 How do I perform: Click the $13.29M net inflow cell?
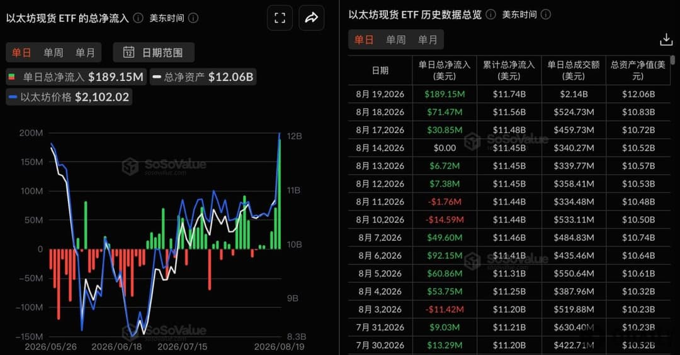(445, 346)
